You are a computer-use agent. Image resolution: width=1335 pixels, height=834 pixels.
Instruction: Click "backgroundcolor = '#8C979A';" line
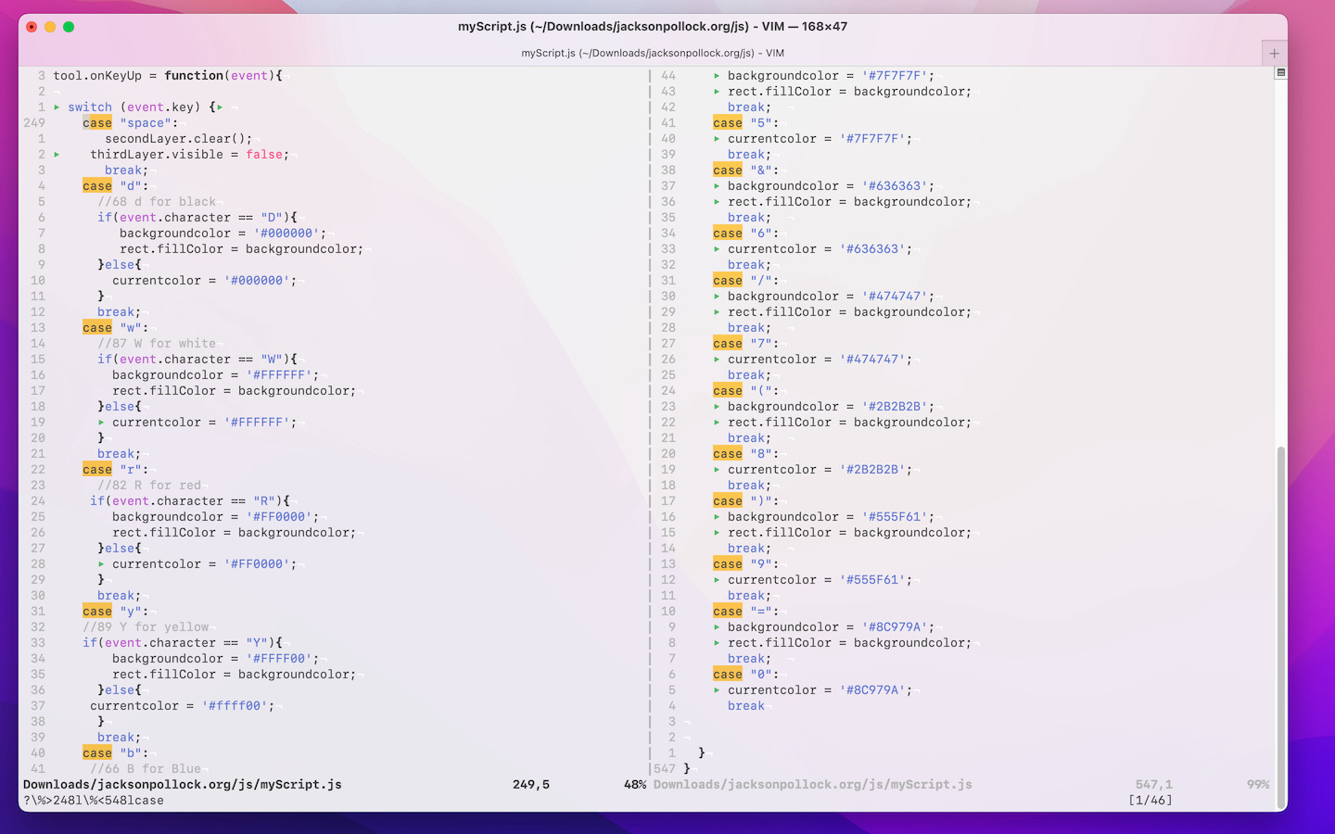(x=831, y=626)
